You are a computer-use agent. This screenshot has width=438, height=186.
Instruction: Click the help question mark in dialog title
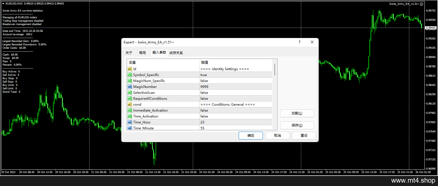coord(299,42)
